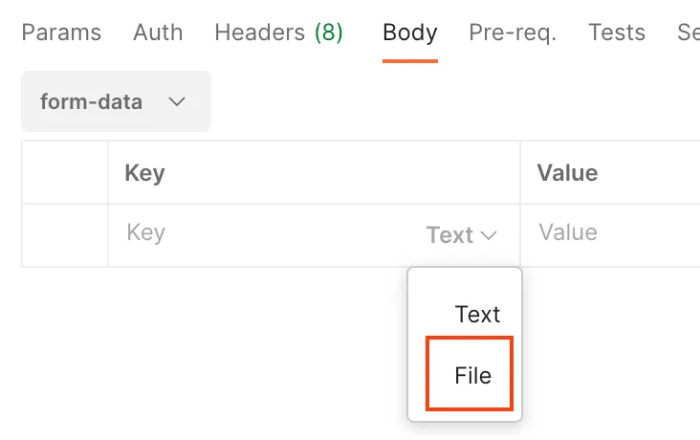
Task: Click the Value column header
Action: tap(567, 173)
